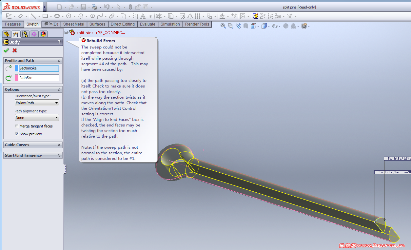Expand the Guide Curves section

point(59,145)
